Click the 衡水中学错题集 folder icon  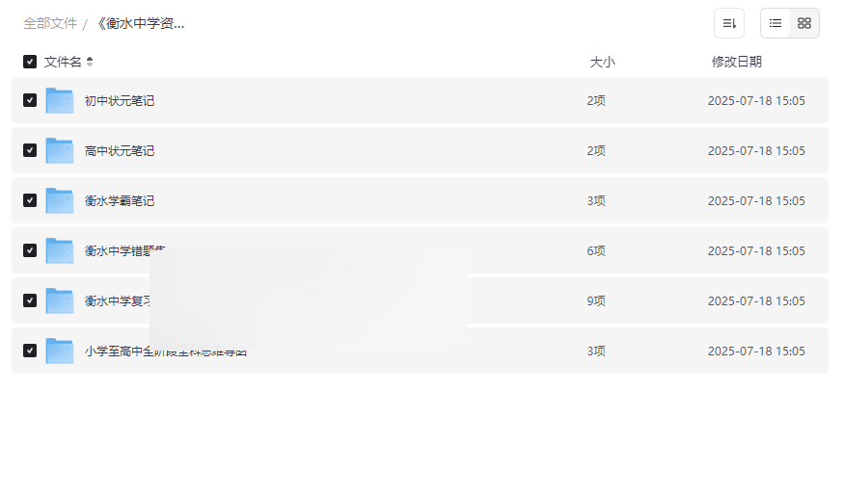pos(60,250)
